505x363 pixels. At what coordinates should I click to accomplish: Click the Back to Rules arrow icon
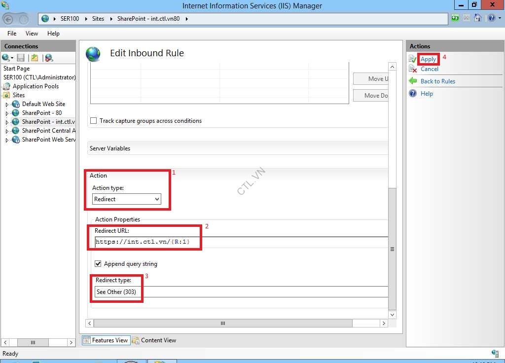click(413, 80)
